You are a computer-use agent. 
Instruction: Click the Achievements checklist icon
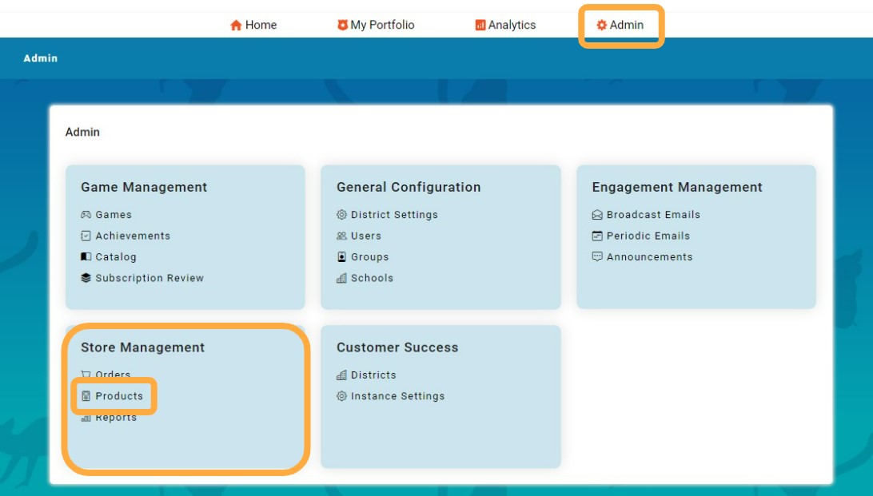click(86, 236)
